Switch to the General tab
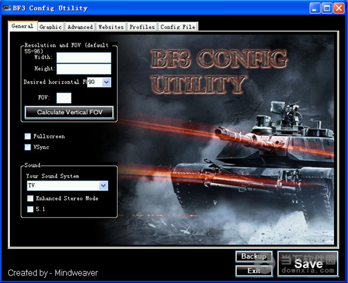 tap(23, 26)
